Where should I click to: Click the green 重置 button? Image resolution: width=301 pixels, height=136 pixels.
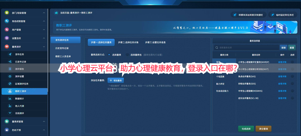(292, 48)
